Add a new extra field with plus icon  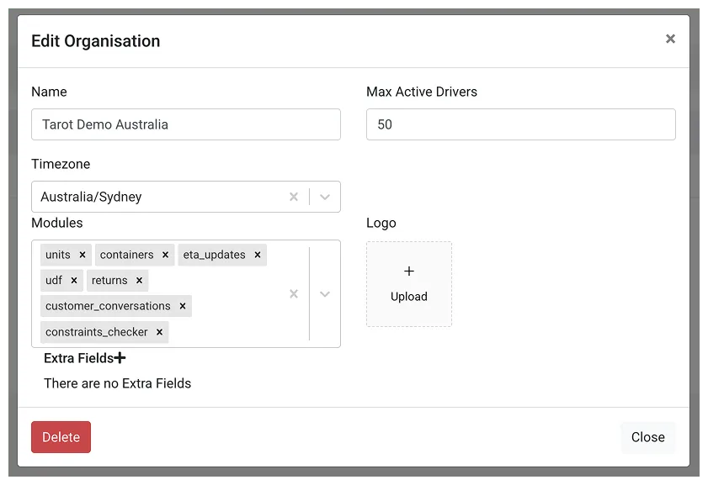tap(120, 358)
